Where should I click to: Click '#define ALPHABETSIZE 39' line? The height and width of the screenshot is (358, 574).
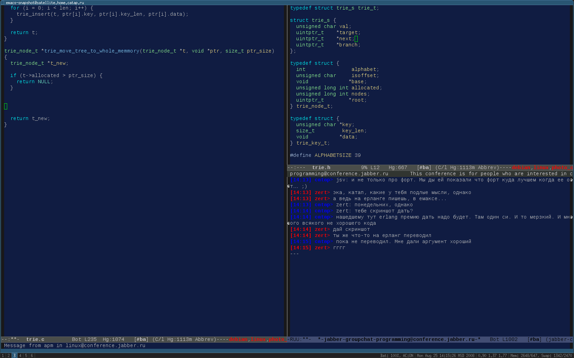point(325,155)
